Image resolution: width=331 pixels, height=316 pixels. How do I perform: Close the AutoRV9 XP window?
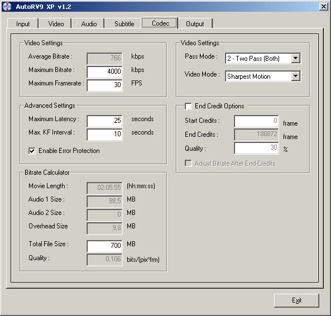coord(323,7)
